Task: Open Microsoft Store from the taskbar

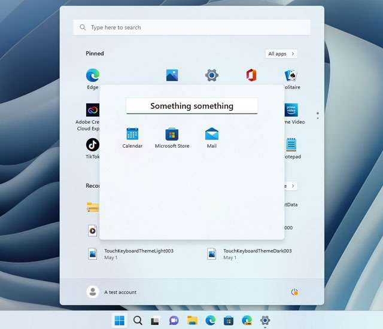Action: click(x=229, y=321)
